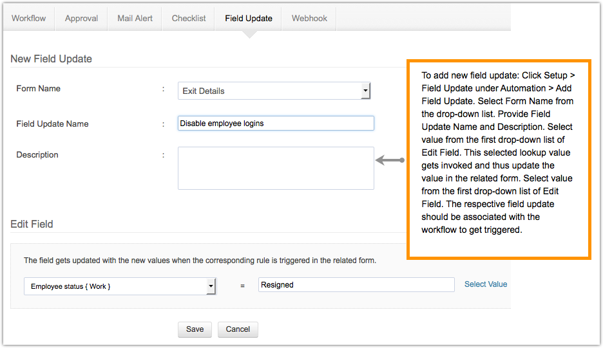Click the New Field Update heading

point(52,59)
